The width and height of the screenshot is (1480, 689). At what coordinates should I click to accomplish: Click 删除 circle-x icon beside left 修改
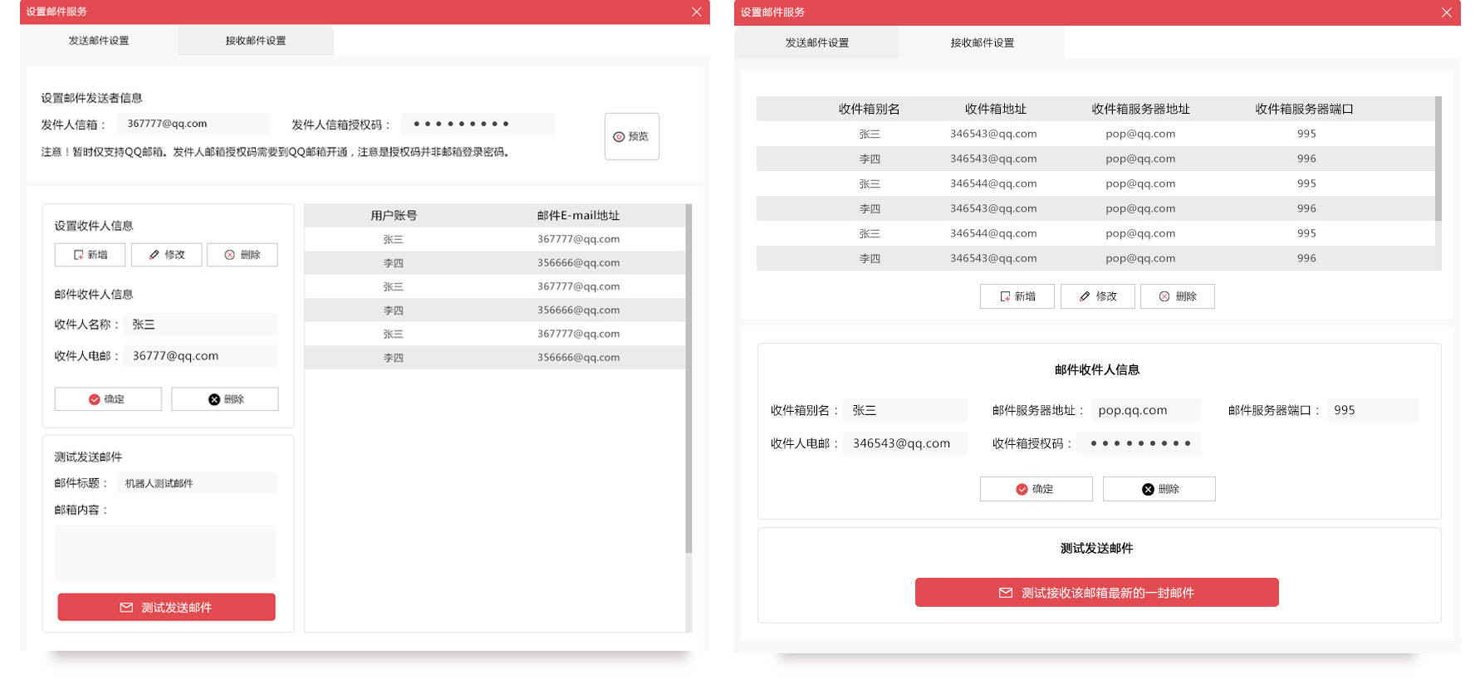coord(242,255)
